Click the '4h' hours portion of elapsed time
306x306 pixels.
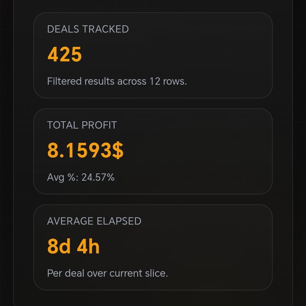[88, 247]
